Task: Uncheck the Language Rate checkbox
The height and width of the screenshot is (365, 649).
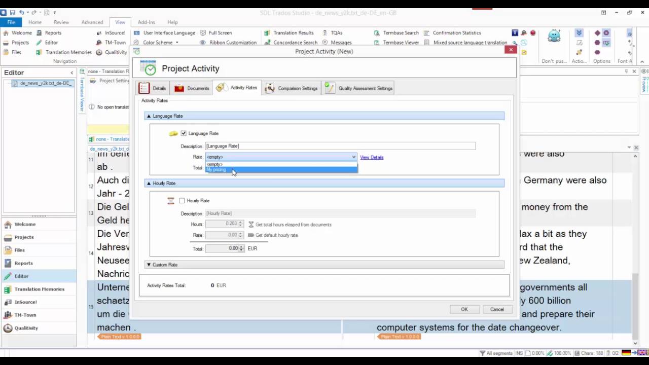Action: 184,133
